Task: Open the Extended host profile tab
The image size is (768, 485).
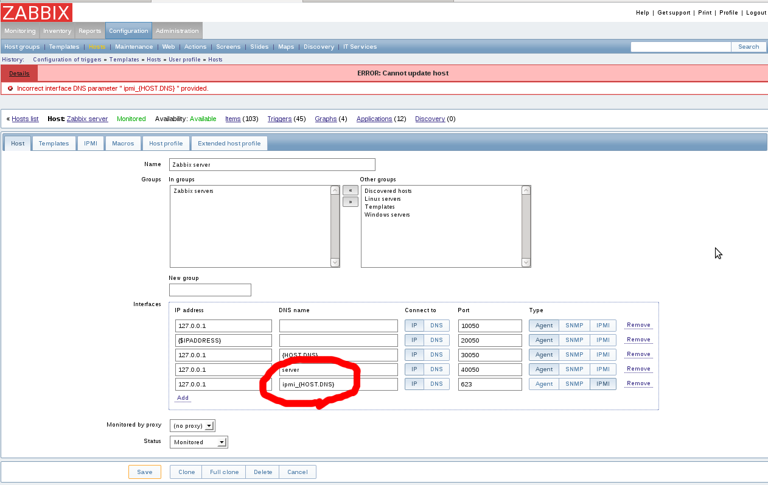Action: 229,144
